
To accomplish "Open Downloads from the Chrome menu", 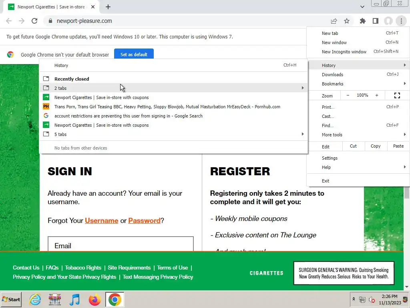I will click(x=358, y=74).
